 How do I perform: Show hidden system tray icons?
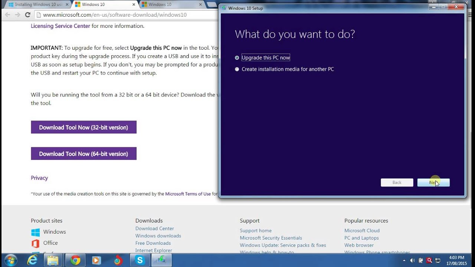point(404,260)
